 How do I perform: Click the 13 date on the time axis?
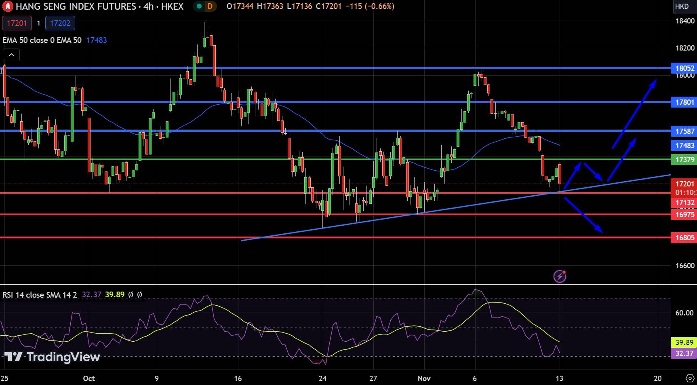point(559,379)
